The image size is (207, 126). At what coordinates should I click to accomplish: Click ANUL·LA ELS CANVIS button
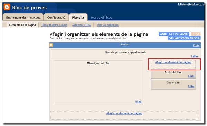(x=174, y=34)
